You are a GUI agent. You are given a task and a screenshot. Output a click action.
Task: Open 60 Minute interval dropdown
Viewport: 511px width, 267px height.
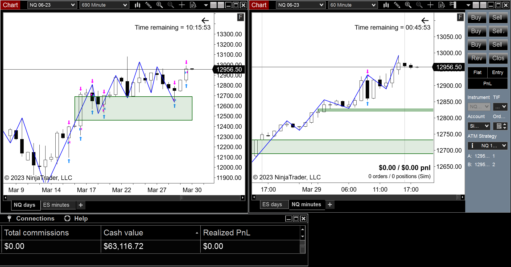pyautogui.click(x=353, y=5)
